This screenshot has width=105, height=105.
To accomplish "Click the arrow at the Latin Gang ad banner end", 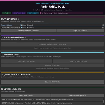I will [x=102, y=13].
